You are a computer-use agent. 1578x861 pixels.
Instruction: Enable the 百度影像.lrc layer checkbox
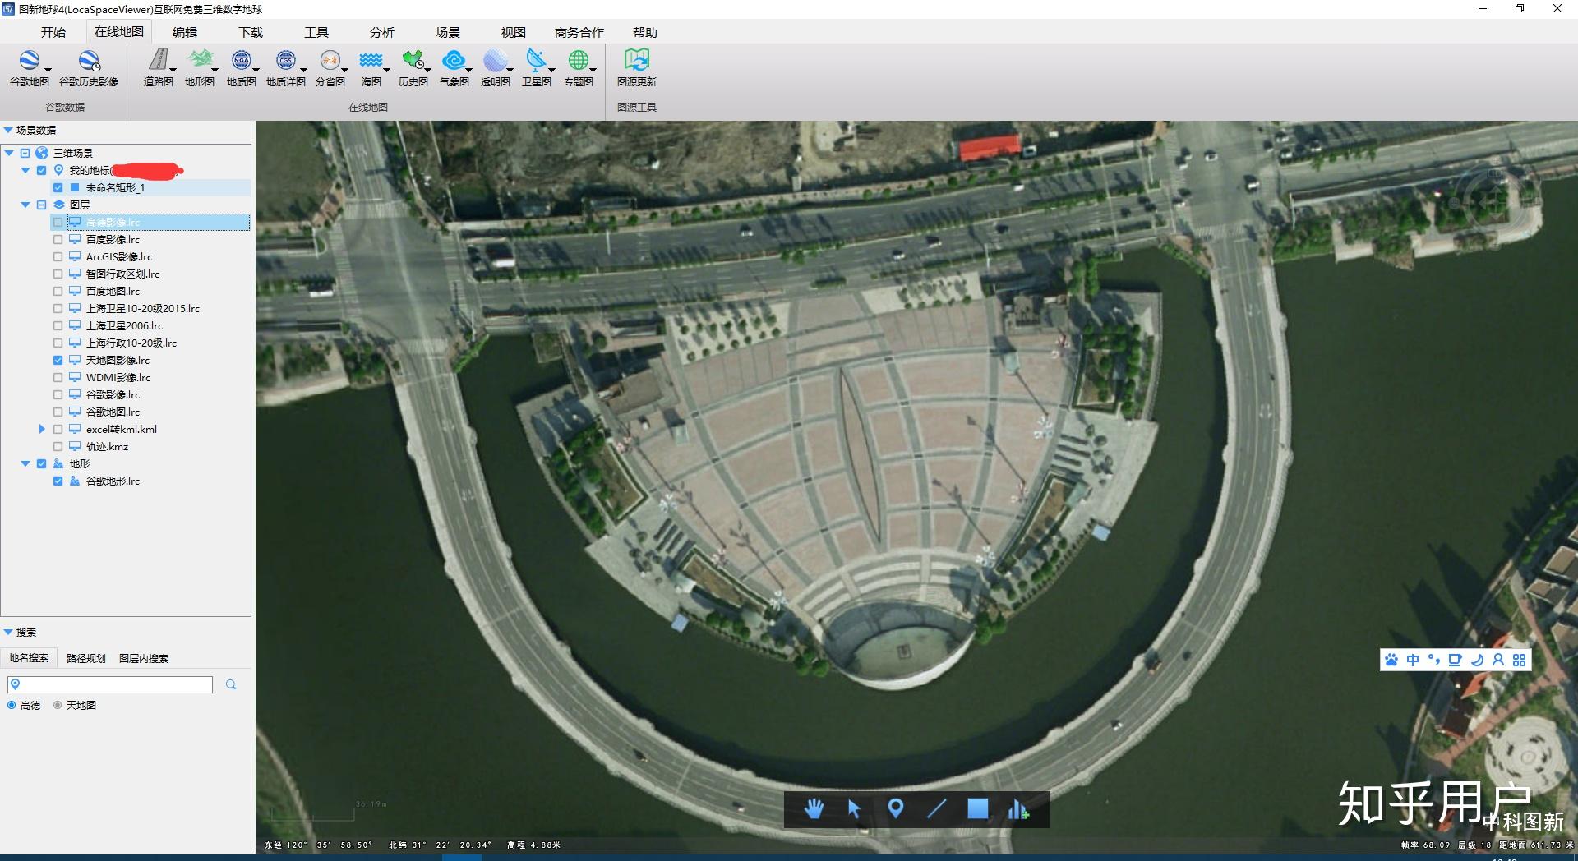[58, 239]
